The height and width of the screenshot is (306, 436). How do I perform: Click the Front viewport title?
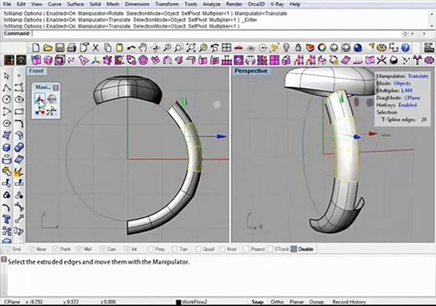[37, 71]
